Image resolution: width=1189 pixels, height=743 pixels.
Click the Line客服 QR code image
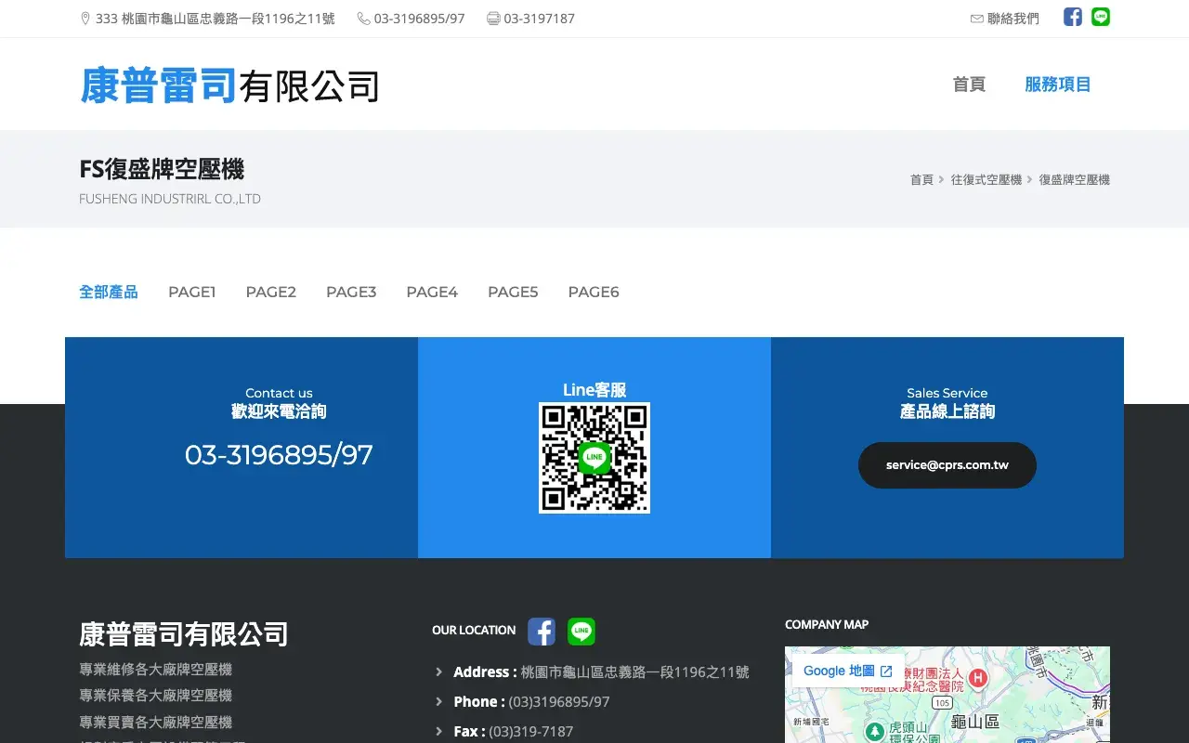tap(594, 458)
